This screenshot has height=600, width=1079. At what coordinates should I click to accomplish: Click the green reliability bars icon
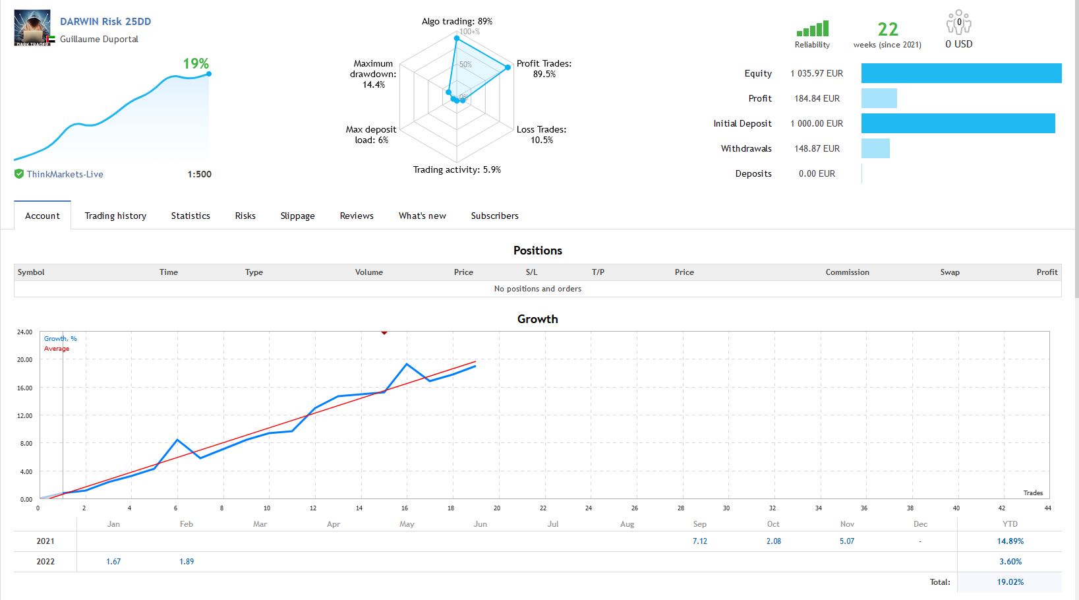[x=812, y=29]
